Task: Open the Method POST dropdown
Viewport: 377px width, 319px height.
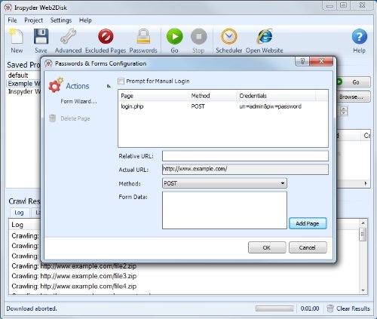Action: [x=225, y=183]
